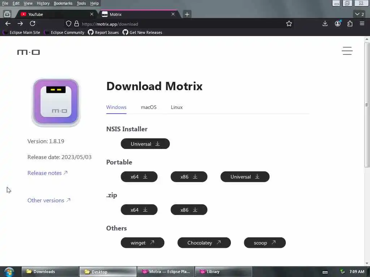Close the Motrix tab
Screen dimensions: 370x277
tap(173, 14)
